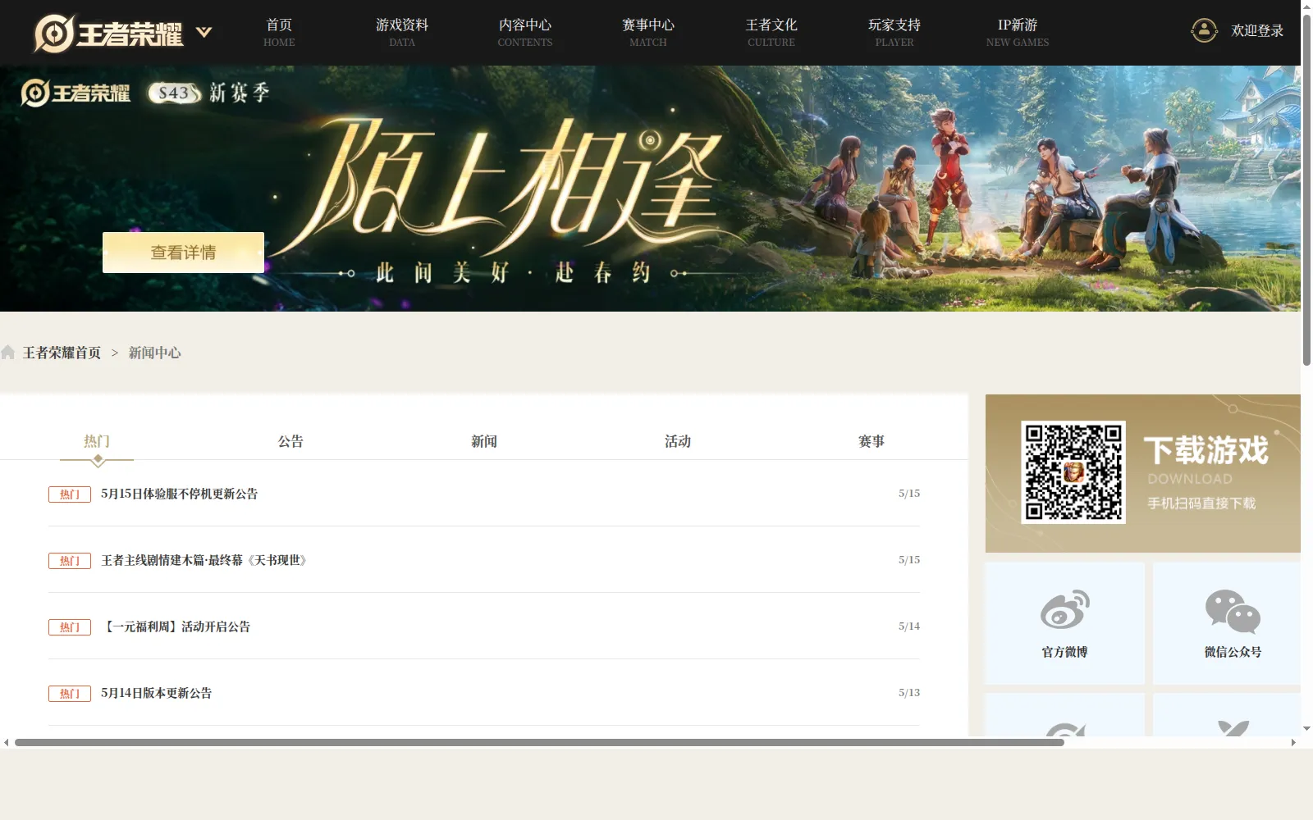This screenshot has width=1313, height=820.
Task: Open the 微信公众号 WeChat icon card
Action: [1227, 623]
